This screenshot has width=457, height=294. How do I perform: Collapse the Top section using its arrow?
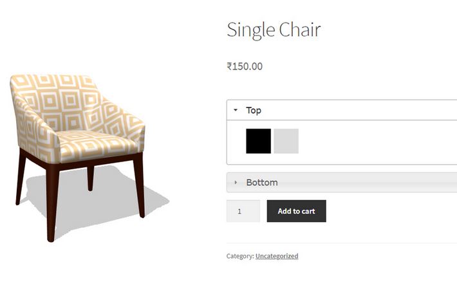[236, 110]
